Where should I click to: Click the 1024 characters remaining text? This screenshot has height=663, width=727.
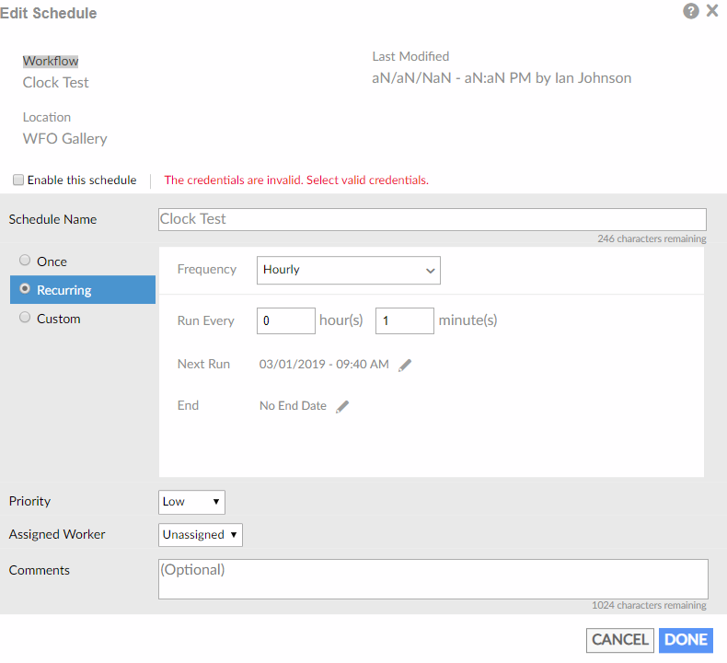[649, 605]
